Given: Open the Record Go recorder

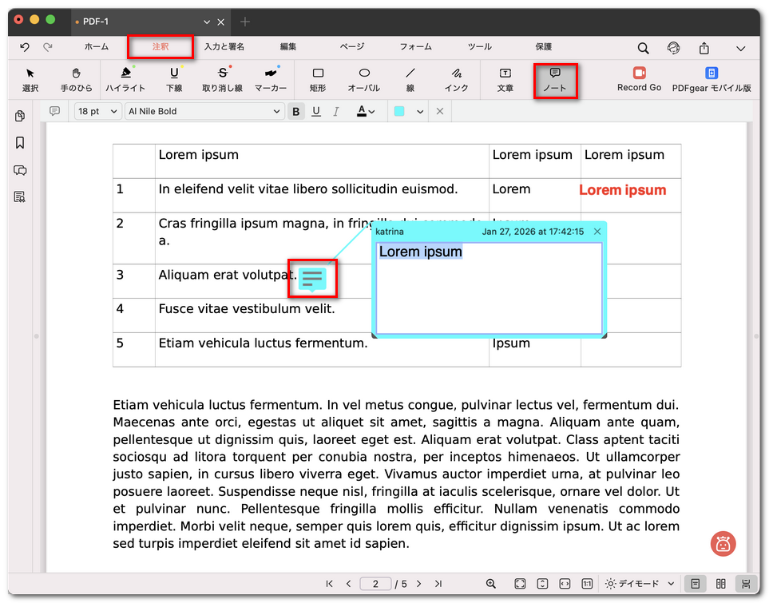Looking at the screenshot, I should point(639,79).
